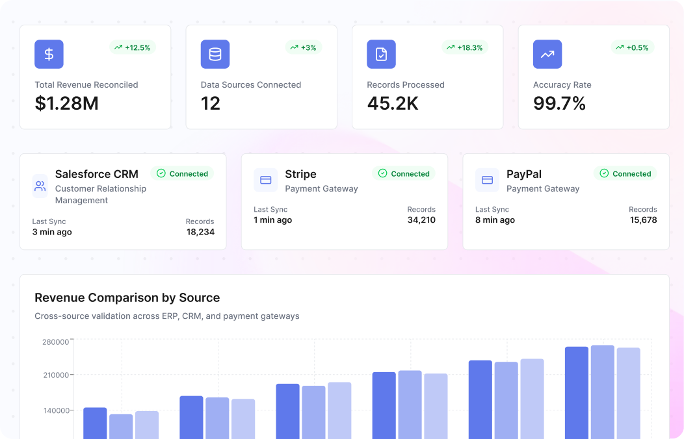Click the 280000 axis label
The width and height of the screenshot is (684, 439).
point(55,342)
